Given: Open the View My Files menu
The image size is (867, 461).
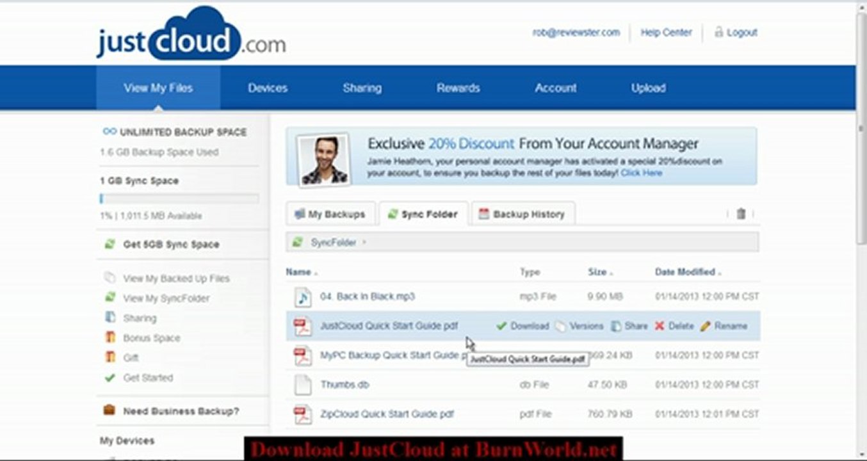Looking at the screenshot, I should click(158, 88).
